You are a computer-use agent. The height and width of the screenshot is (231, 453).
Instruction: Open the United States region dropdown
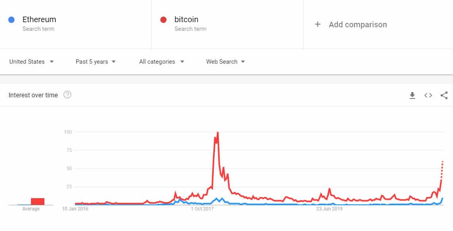tap(31, 62)
